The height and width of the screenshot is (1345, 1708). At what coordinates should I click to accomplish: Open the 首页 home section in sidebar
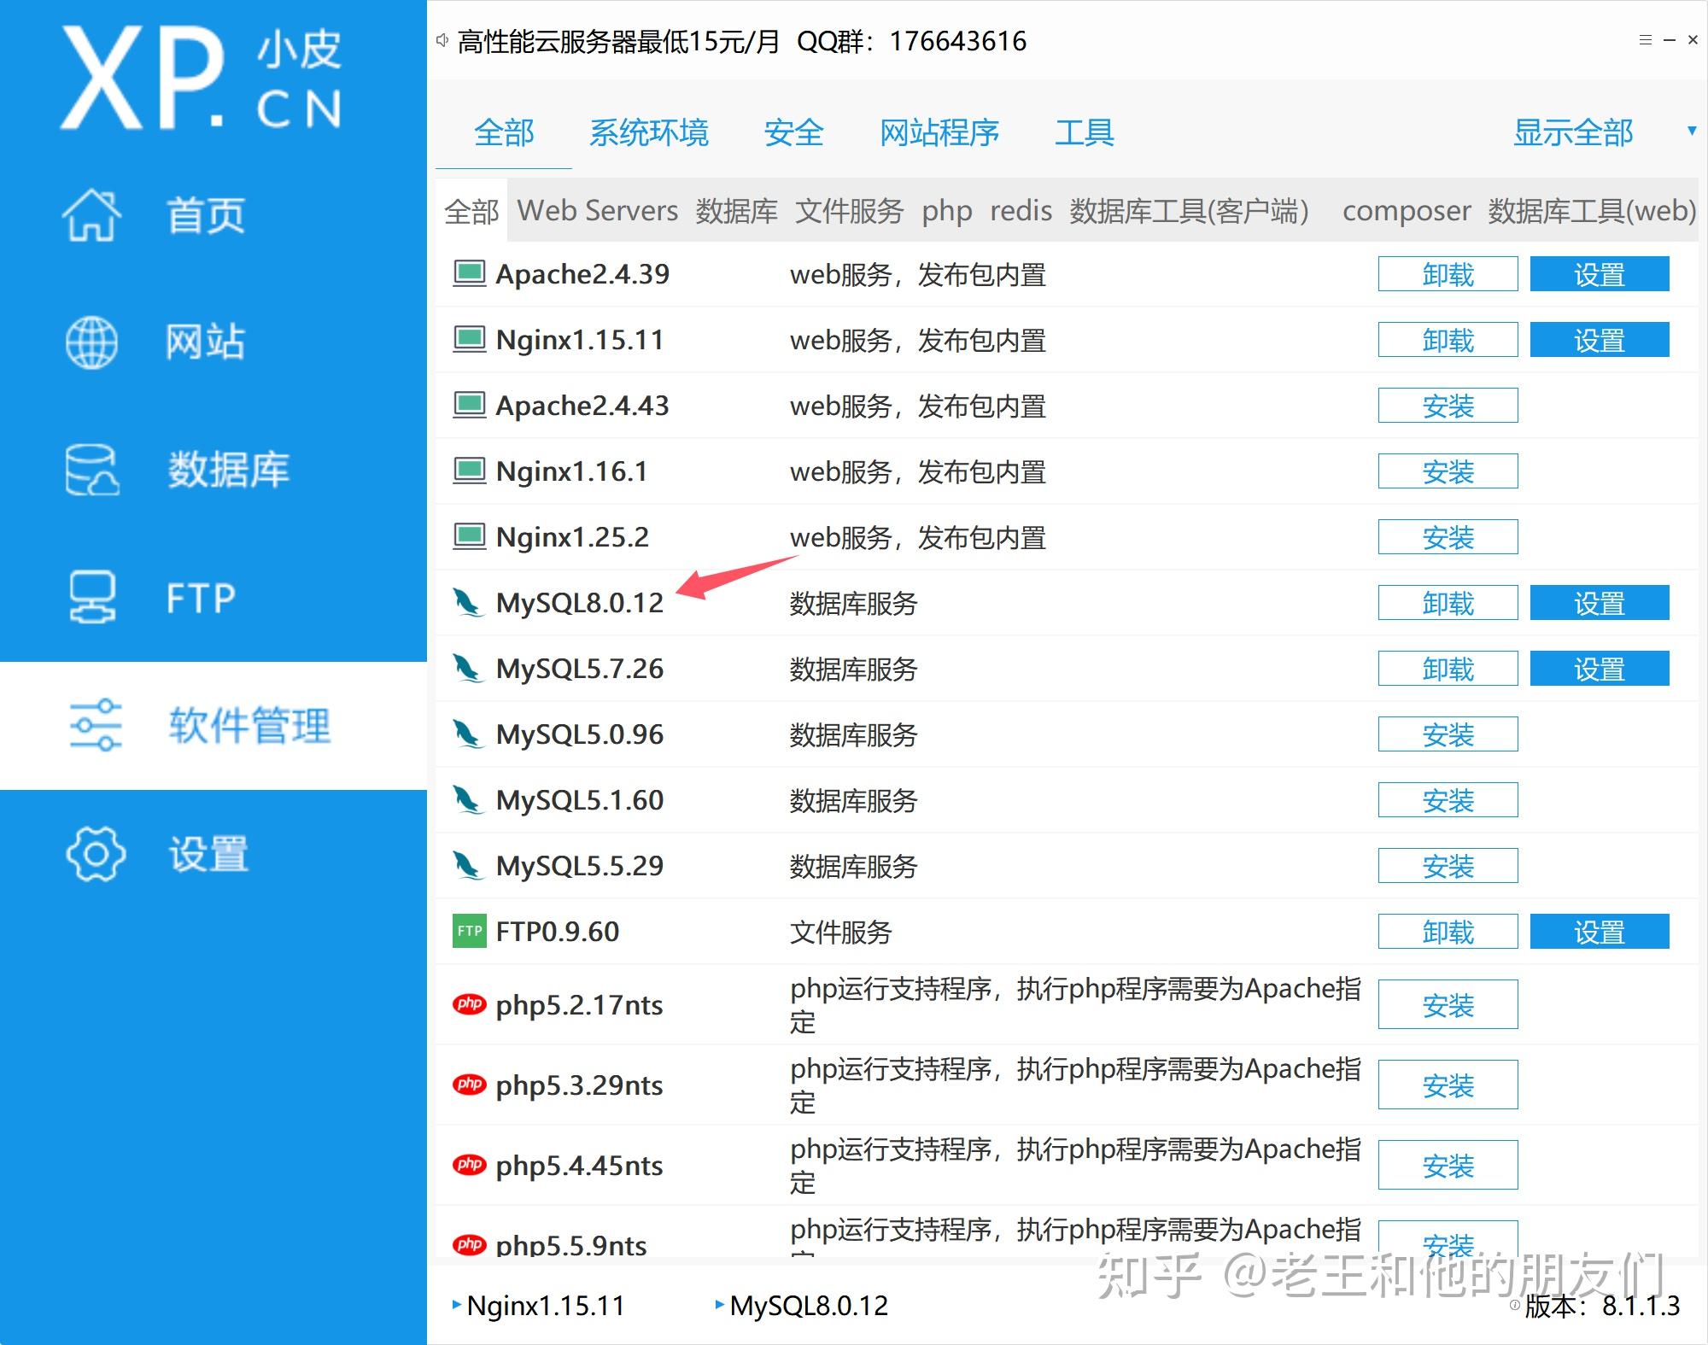click(91, 216)
